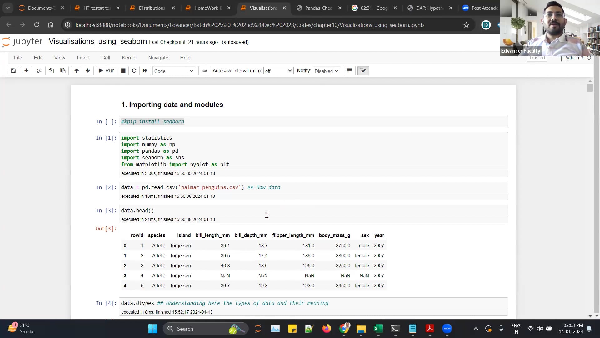Open the Autosave interval dropdown
The width and height of the screenshot is (600, 338).
click(278, 71)
